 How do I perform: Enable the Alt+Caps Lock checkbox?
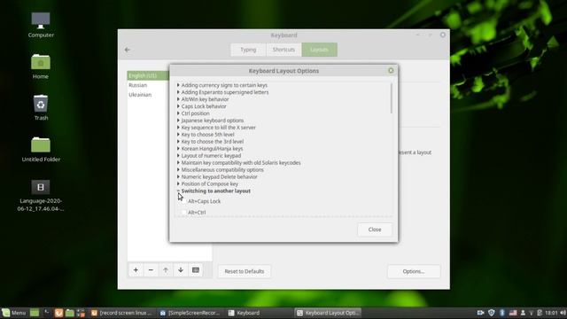(183, 201)
